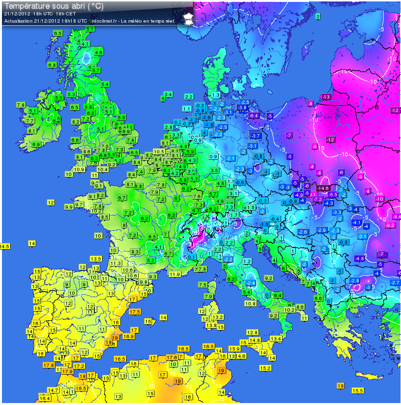Image resolution: width=401 pixels, height=405 pixels.
Task: Click the '8.3' temperature label
Action: click(135, 252)
